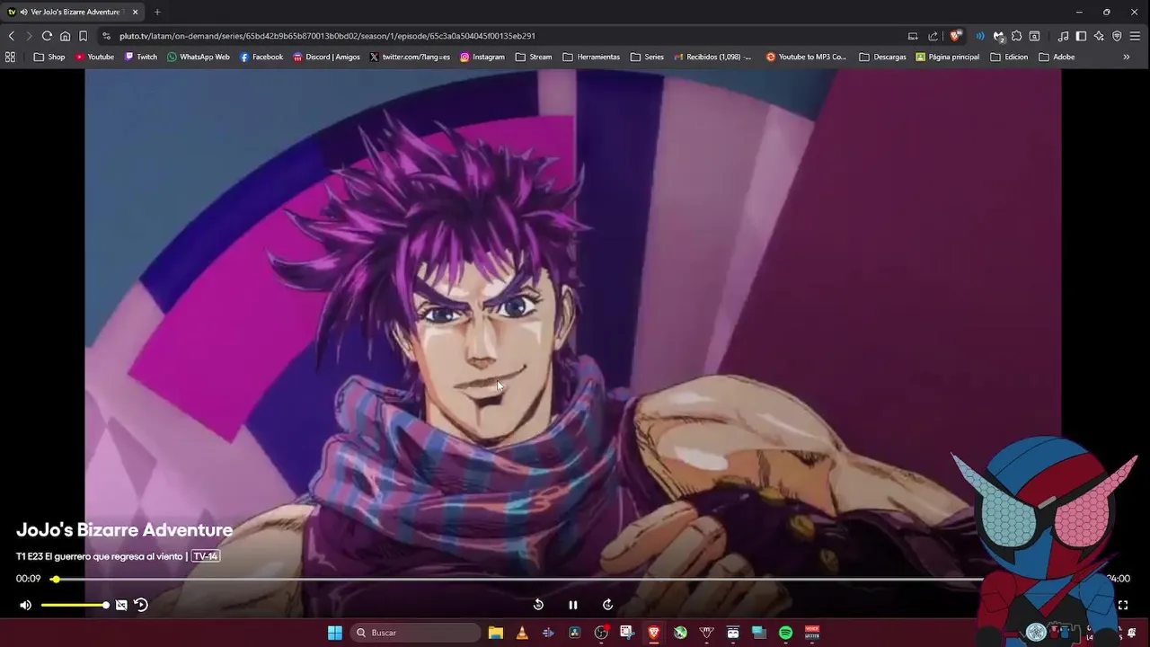Viewport: 1150px width, 647px height.
Task: Click the browser forward arrow
Action: 29,36
